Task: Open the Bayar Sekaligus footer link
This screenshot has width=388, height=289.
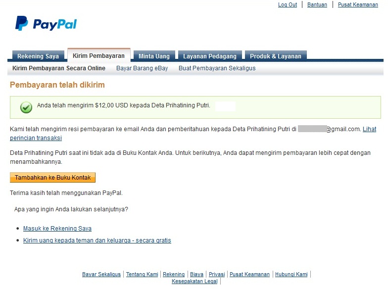Action: click(101, 274)
